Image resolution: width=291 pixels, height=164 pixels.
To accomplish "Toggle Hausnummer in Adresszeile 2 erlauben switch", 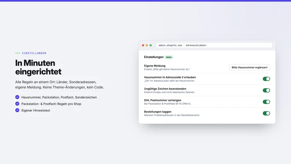I will [x=266, y=79].
